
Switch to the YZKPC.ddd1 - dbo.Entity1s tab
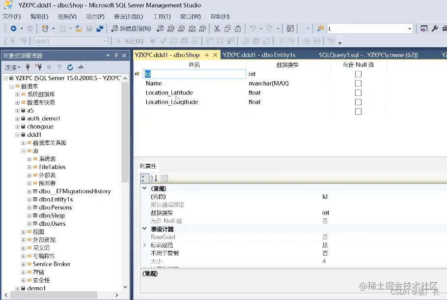tap(259, 55)
